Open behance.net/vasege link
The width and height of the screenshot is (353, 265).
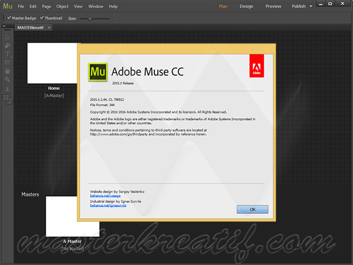[x=105, y=196]
